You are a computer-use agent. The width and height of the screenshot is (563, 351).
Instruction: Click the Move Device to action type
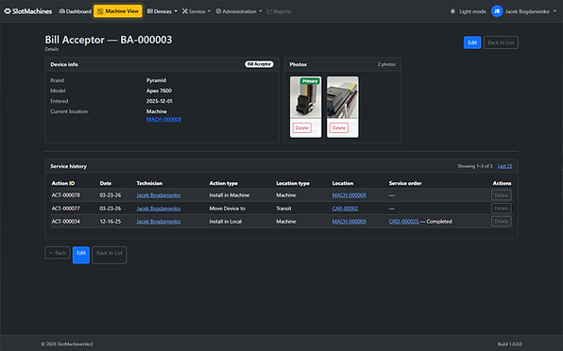228,209
